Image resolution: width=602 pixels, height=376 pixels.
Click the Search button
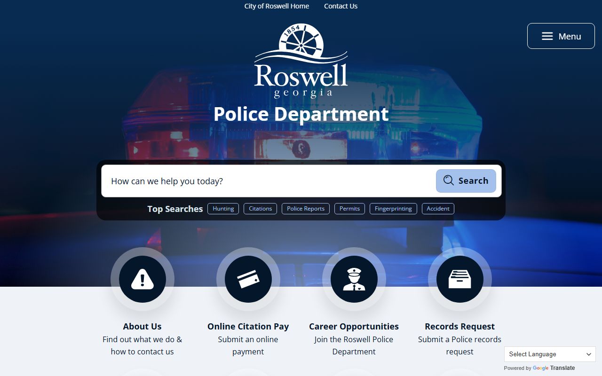click(x=466, y=181)
